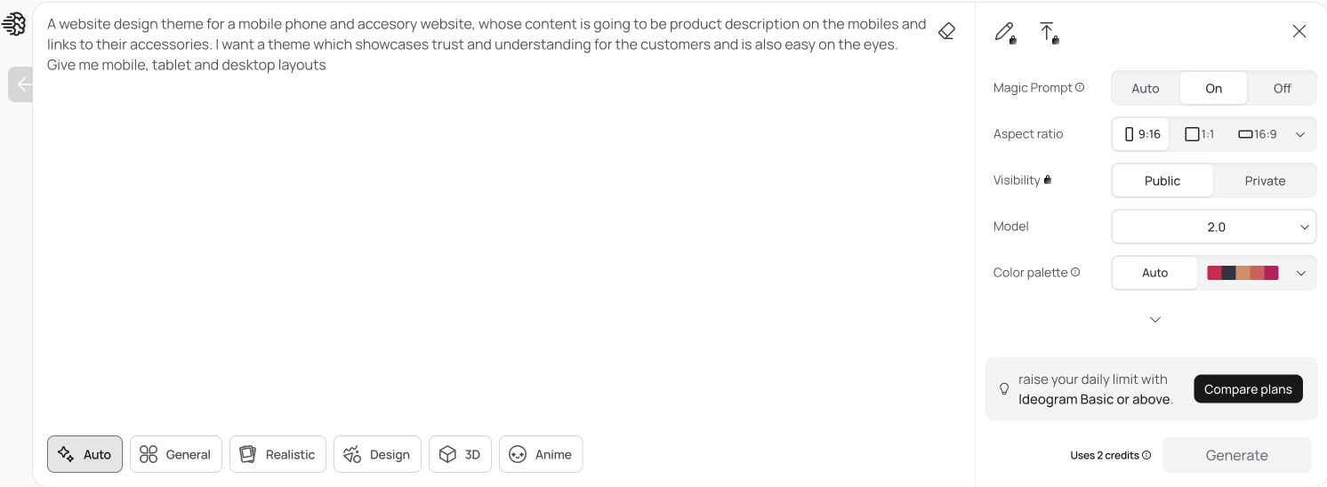This screenshot has height=487, width=1327.
Task: Click the credits info icon
Action: (1146, 456)
